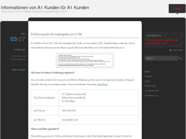Screen dimensions: 186x139
Task: Open the post title Erhöhung des Grundentgelts
Action: (57, 34)
